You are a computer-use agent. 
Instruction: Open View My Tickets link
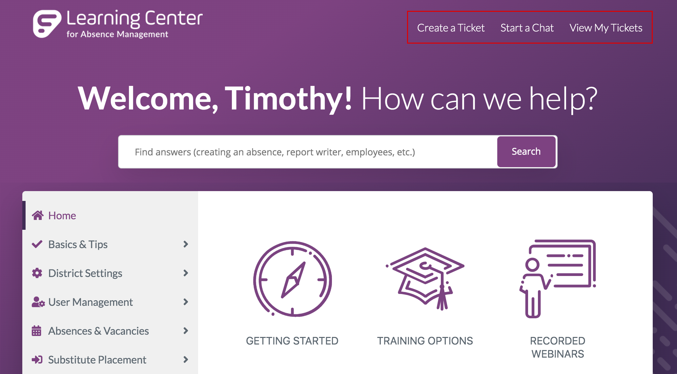(606, 28)
